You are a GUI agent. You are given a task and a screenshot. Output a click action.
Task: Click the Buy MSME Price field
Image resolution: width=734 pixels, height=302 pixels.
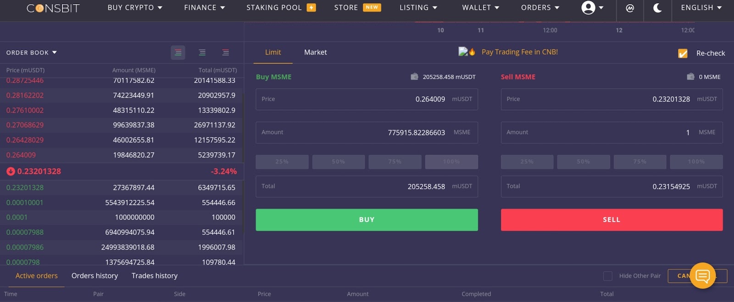point(367,99)
